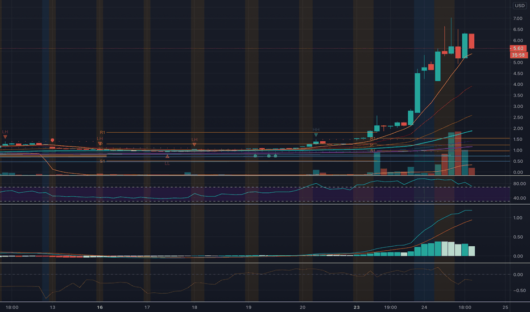Select the 3.00 price scale label
This screenshot has height=312, width=530.
(x=518, y=106)
